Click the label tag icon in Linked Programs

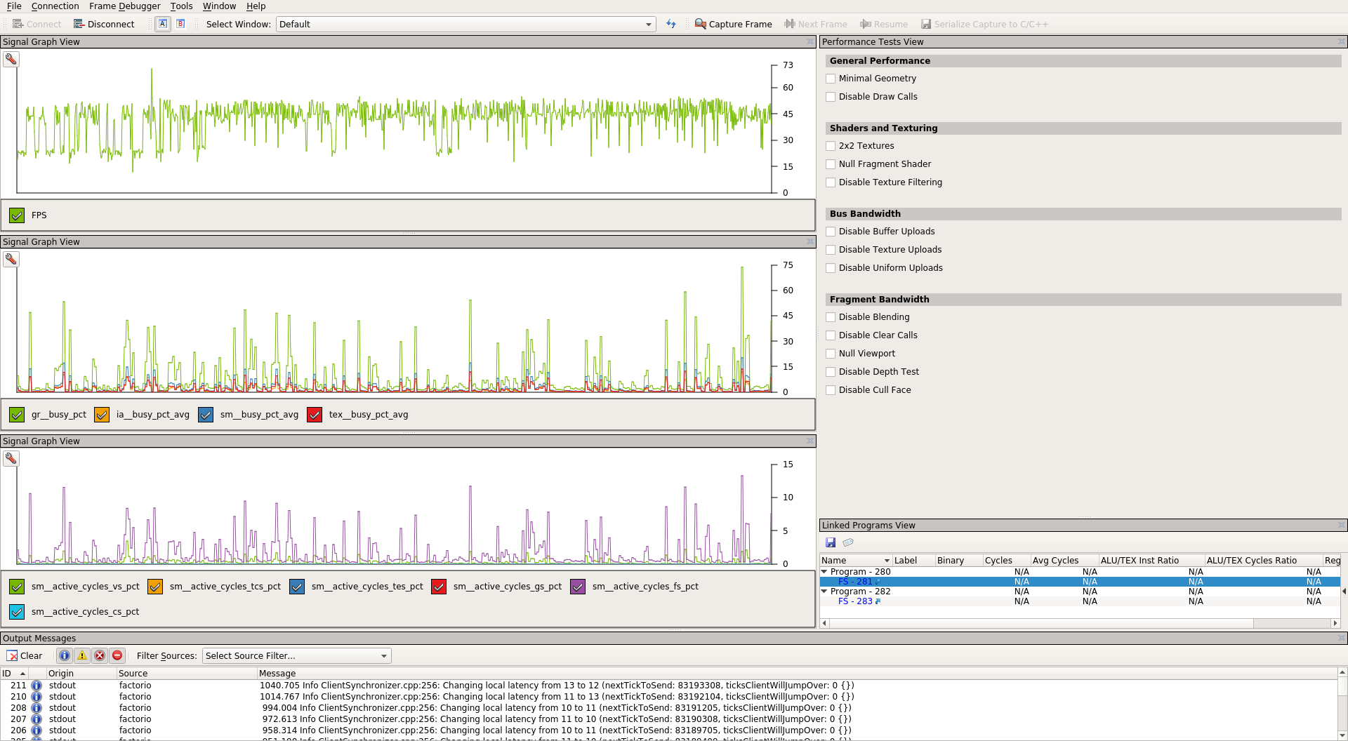pos(848,542)
